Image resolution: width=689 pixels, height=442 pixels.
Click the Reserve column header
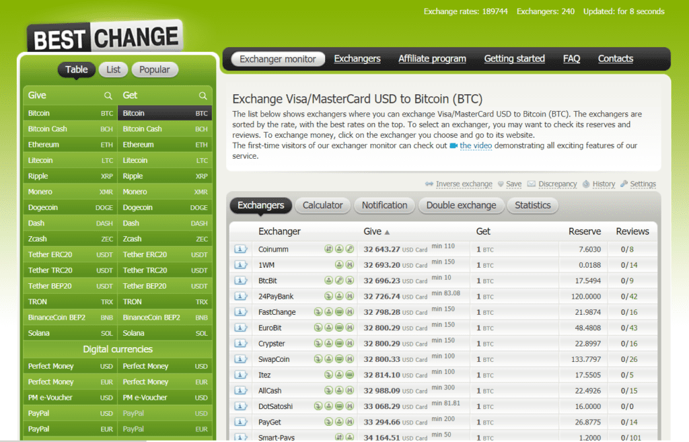[585, 231]
